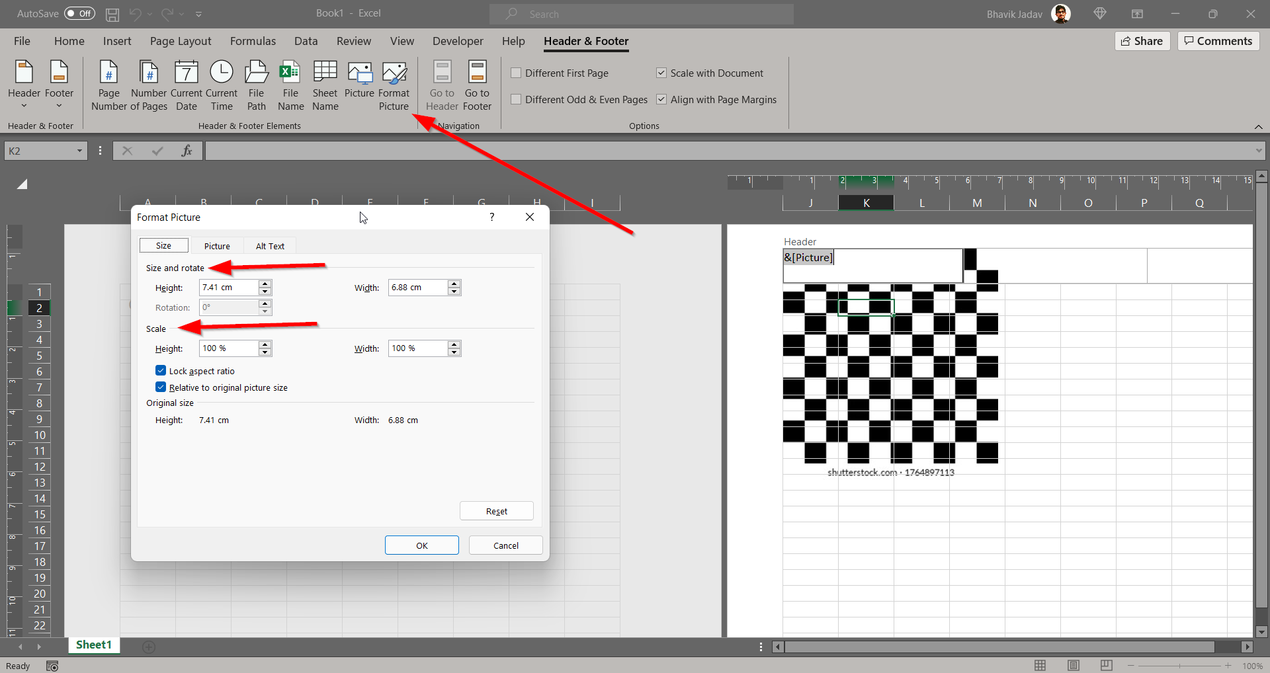Click Cancel in Format Picture dialog
This screenshot has height=673, width=1270.
(506, 545)
